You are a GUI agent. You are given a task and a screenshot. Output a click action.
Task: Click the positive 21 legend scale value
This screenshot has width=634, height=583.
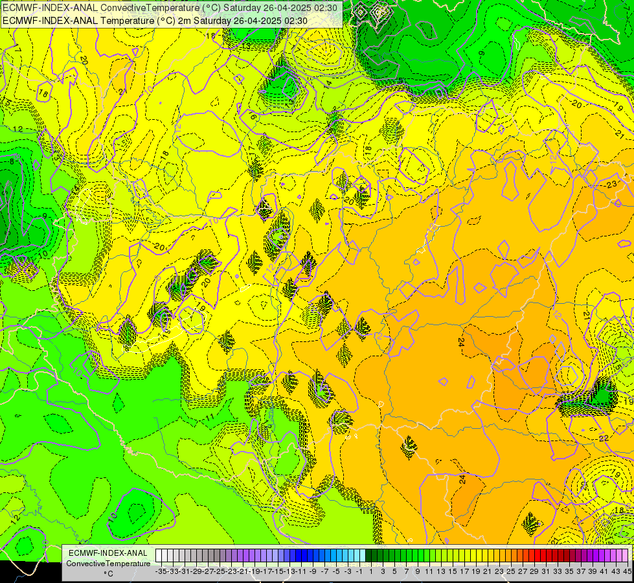(487, 572)
